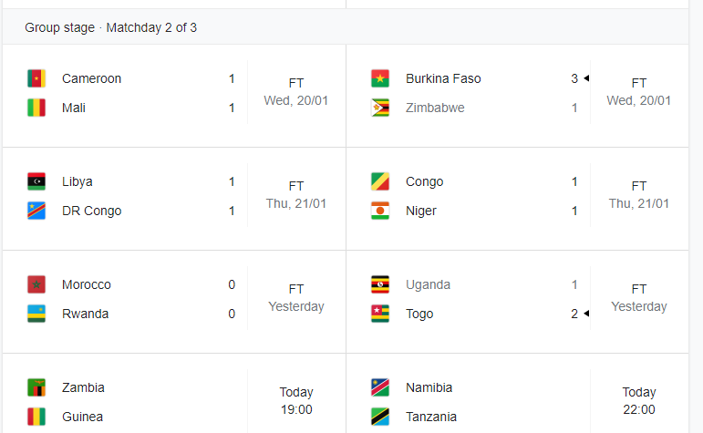Click the Congo vs Niger FT result
The image size is (703, 433).
639,186
